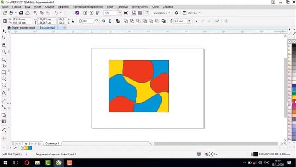The width and height of the screenshot is (296, 167).
Task: Weld the selected objects
Action: (x=126, y=21)
